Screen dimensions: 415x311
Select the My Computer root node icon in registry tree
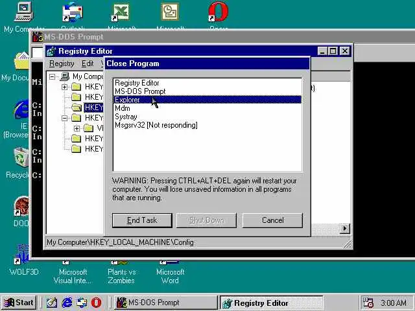(x=65, y=76)
